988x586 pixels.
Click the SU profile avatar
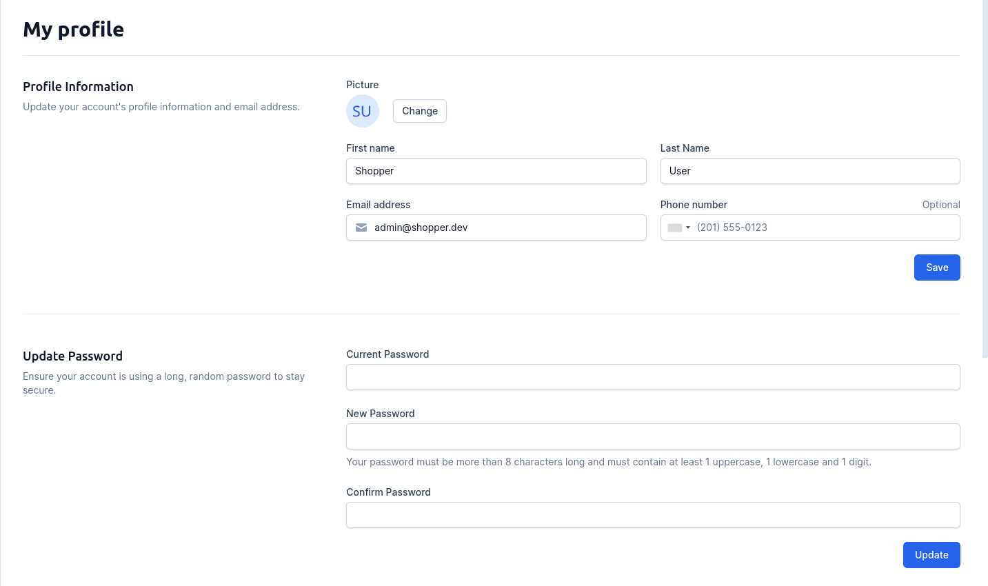pos(362,111)
